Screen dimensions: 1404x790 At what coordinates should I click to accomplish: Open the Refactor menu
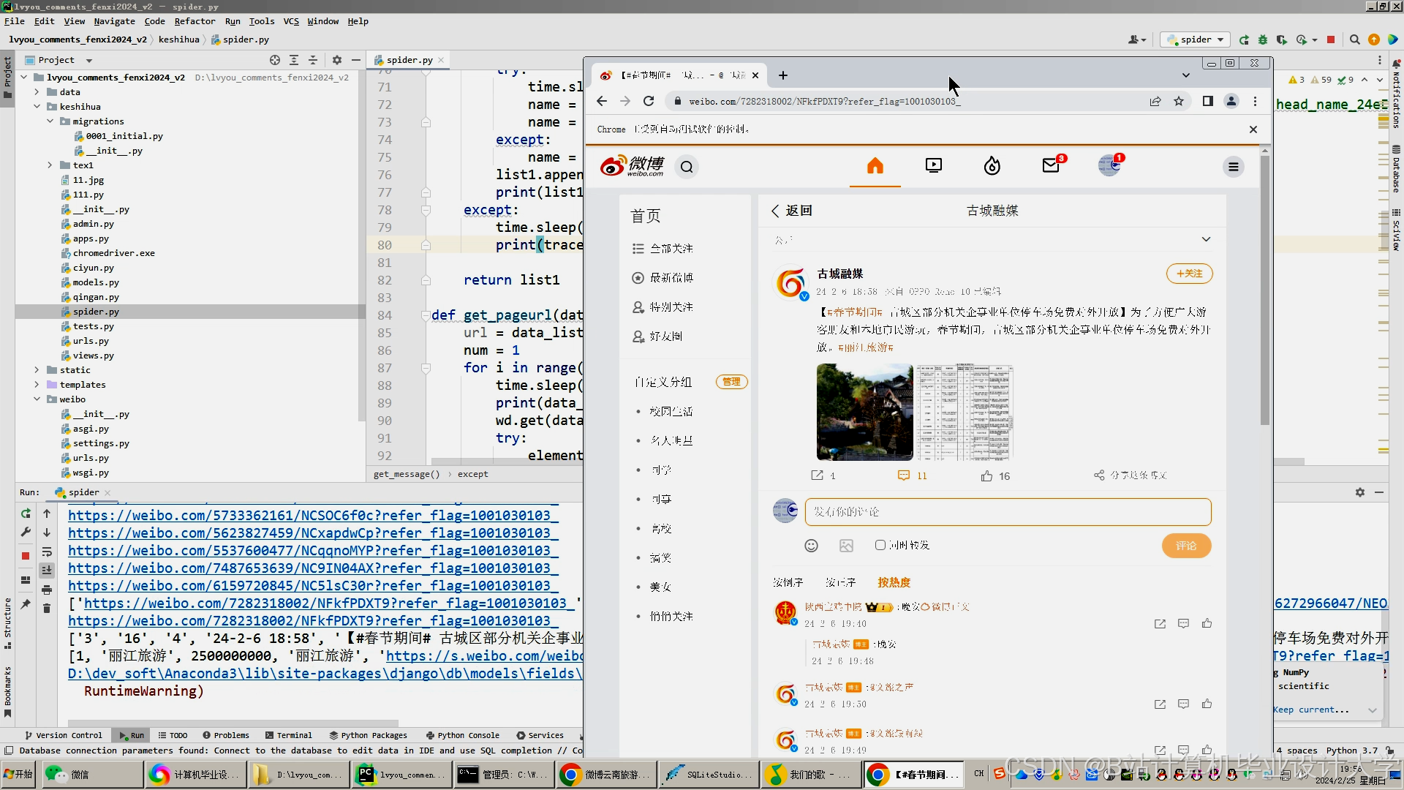pyautogui.click(x=195, y=21)
